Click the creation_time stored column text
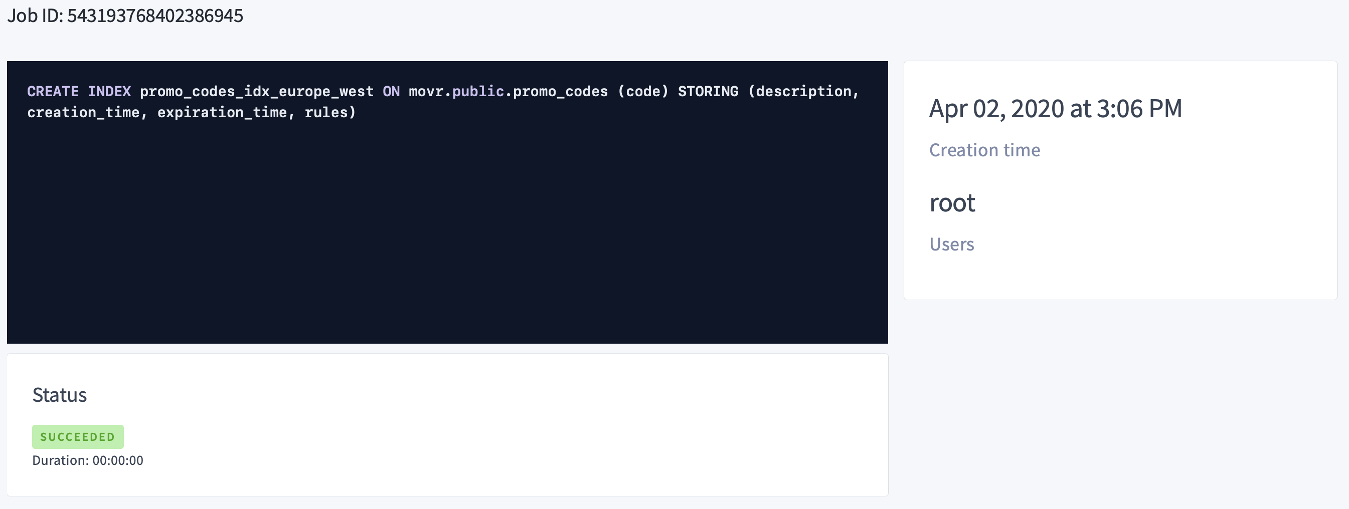Screen dimensions: 1349x509 coord(86,111)
